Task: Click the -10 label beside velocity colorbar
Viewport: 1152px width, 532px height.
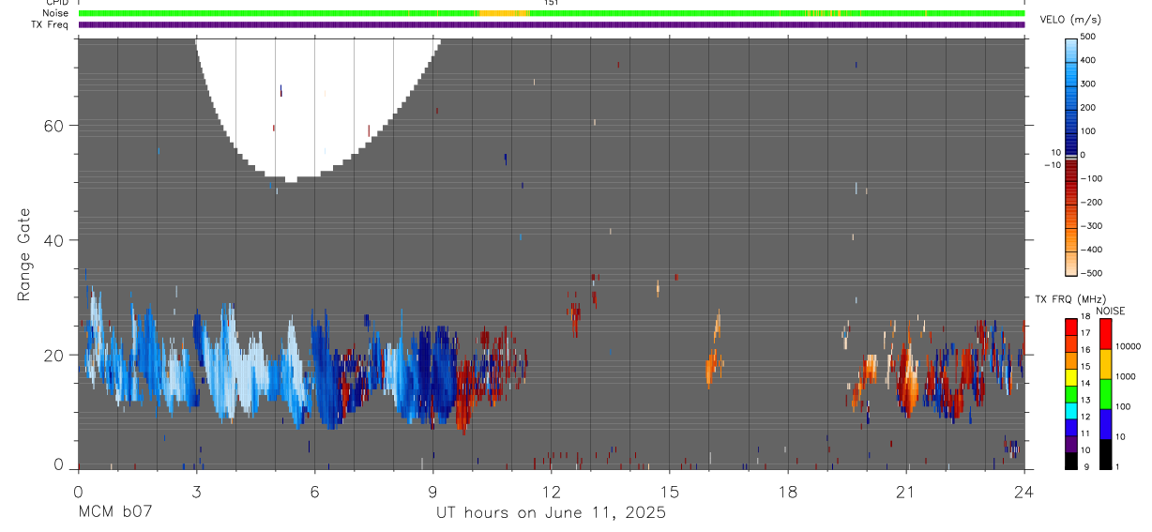Action: point(1052,165)
